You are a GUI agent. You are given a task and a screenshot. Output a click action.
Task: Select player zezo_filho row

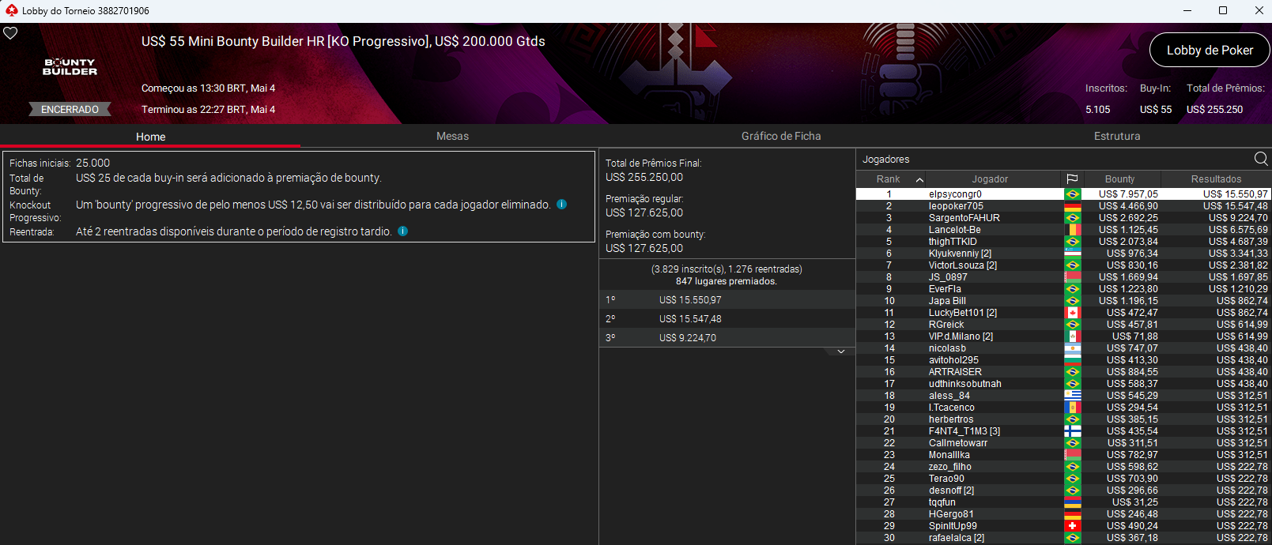point(1063,467)
